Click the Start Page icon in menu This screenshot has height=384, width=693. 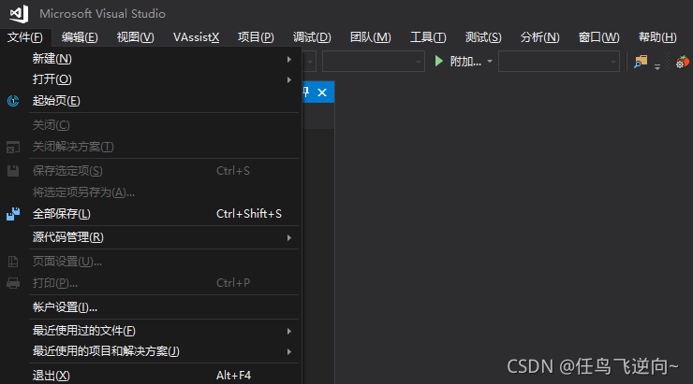pos(13,101)
